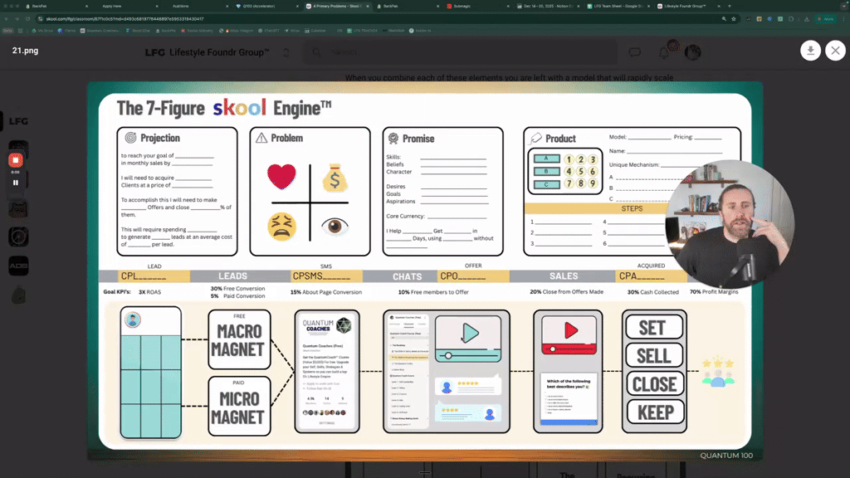Stop the screen recording with the red button
The width and height of the screenshot is (850, 478).
pyautogui.click(x=15, y=160)
